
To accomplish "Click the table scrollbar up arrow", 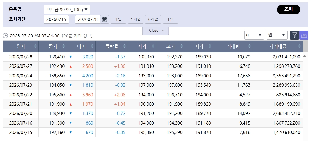I will point(305,56).
